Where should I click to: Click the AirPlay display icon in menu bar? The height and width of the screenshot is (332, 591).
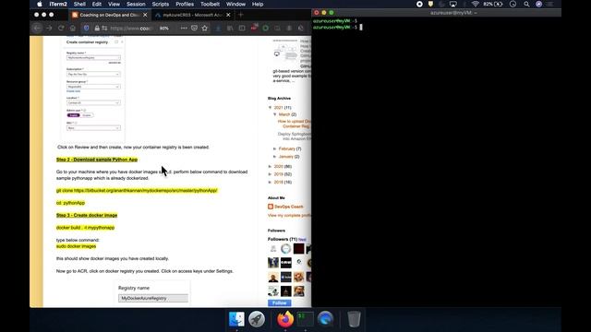pyautogui.click(x=453, y=4)
